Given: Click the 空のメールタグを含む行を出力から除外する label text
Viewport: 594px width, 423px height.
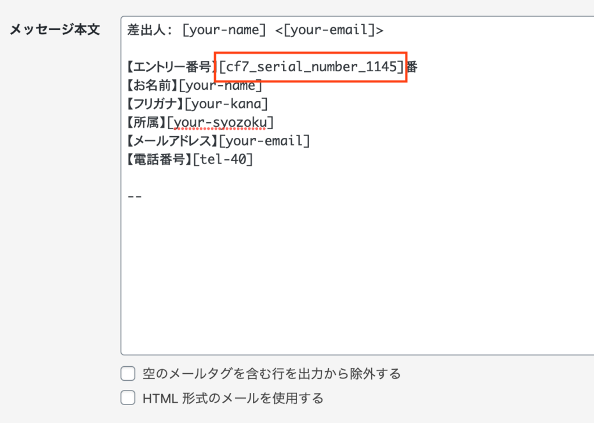Looking at the screenshot, I should point(271,374).
